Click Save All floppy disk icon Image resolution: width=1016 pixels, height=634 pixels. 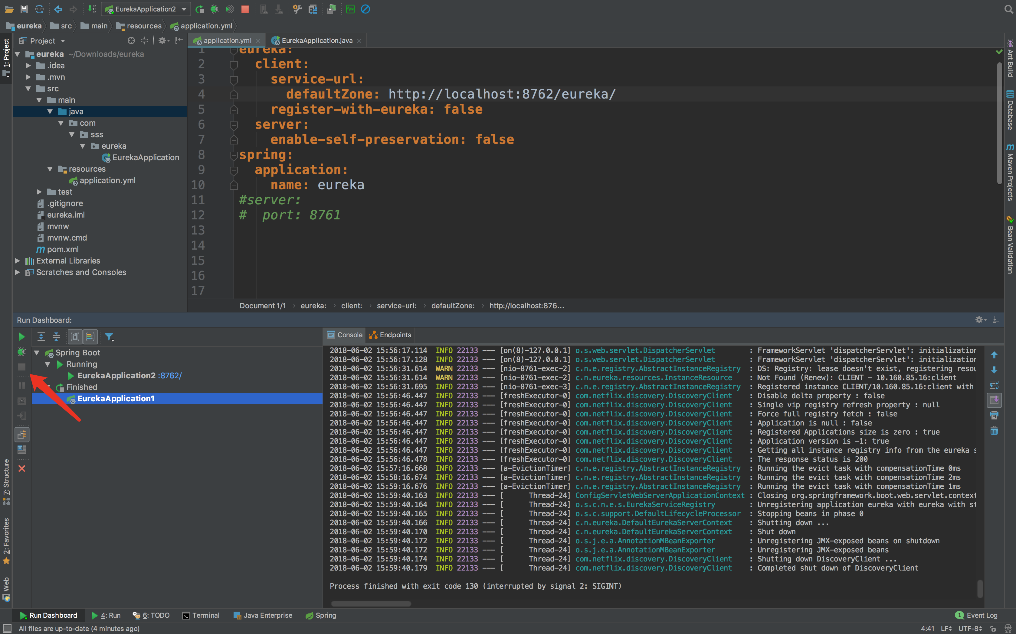pos(24,9)
